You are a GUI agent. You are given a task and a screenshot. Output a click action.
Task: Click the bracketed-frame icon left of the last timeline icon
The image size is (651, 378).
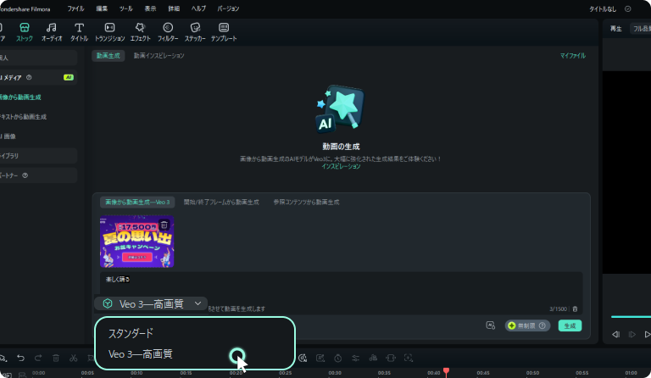[x=391, y=358]
